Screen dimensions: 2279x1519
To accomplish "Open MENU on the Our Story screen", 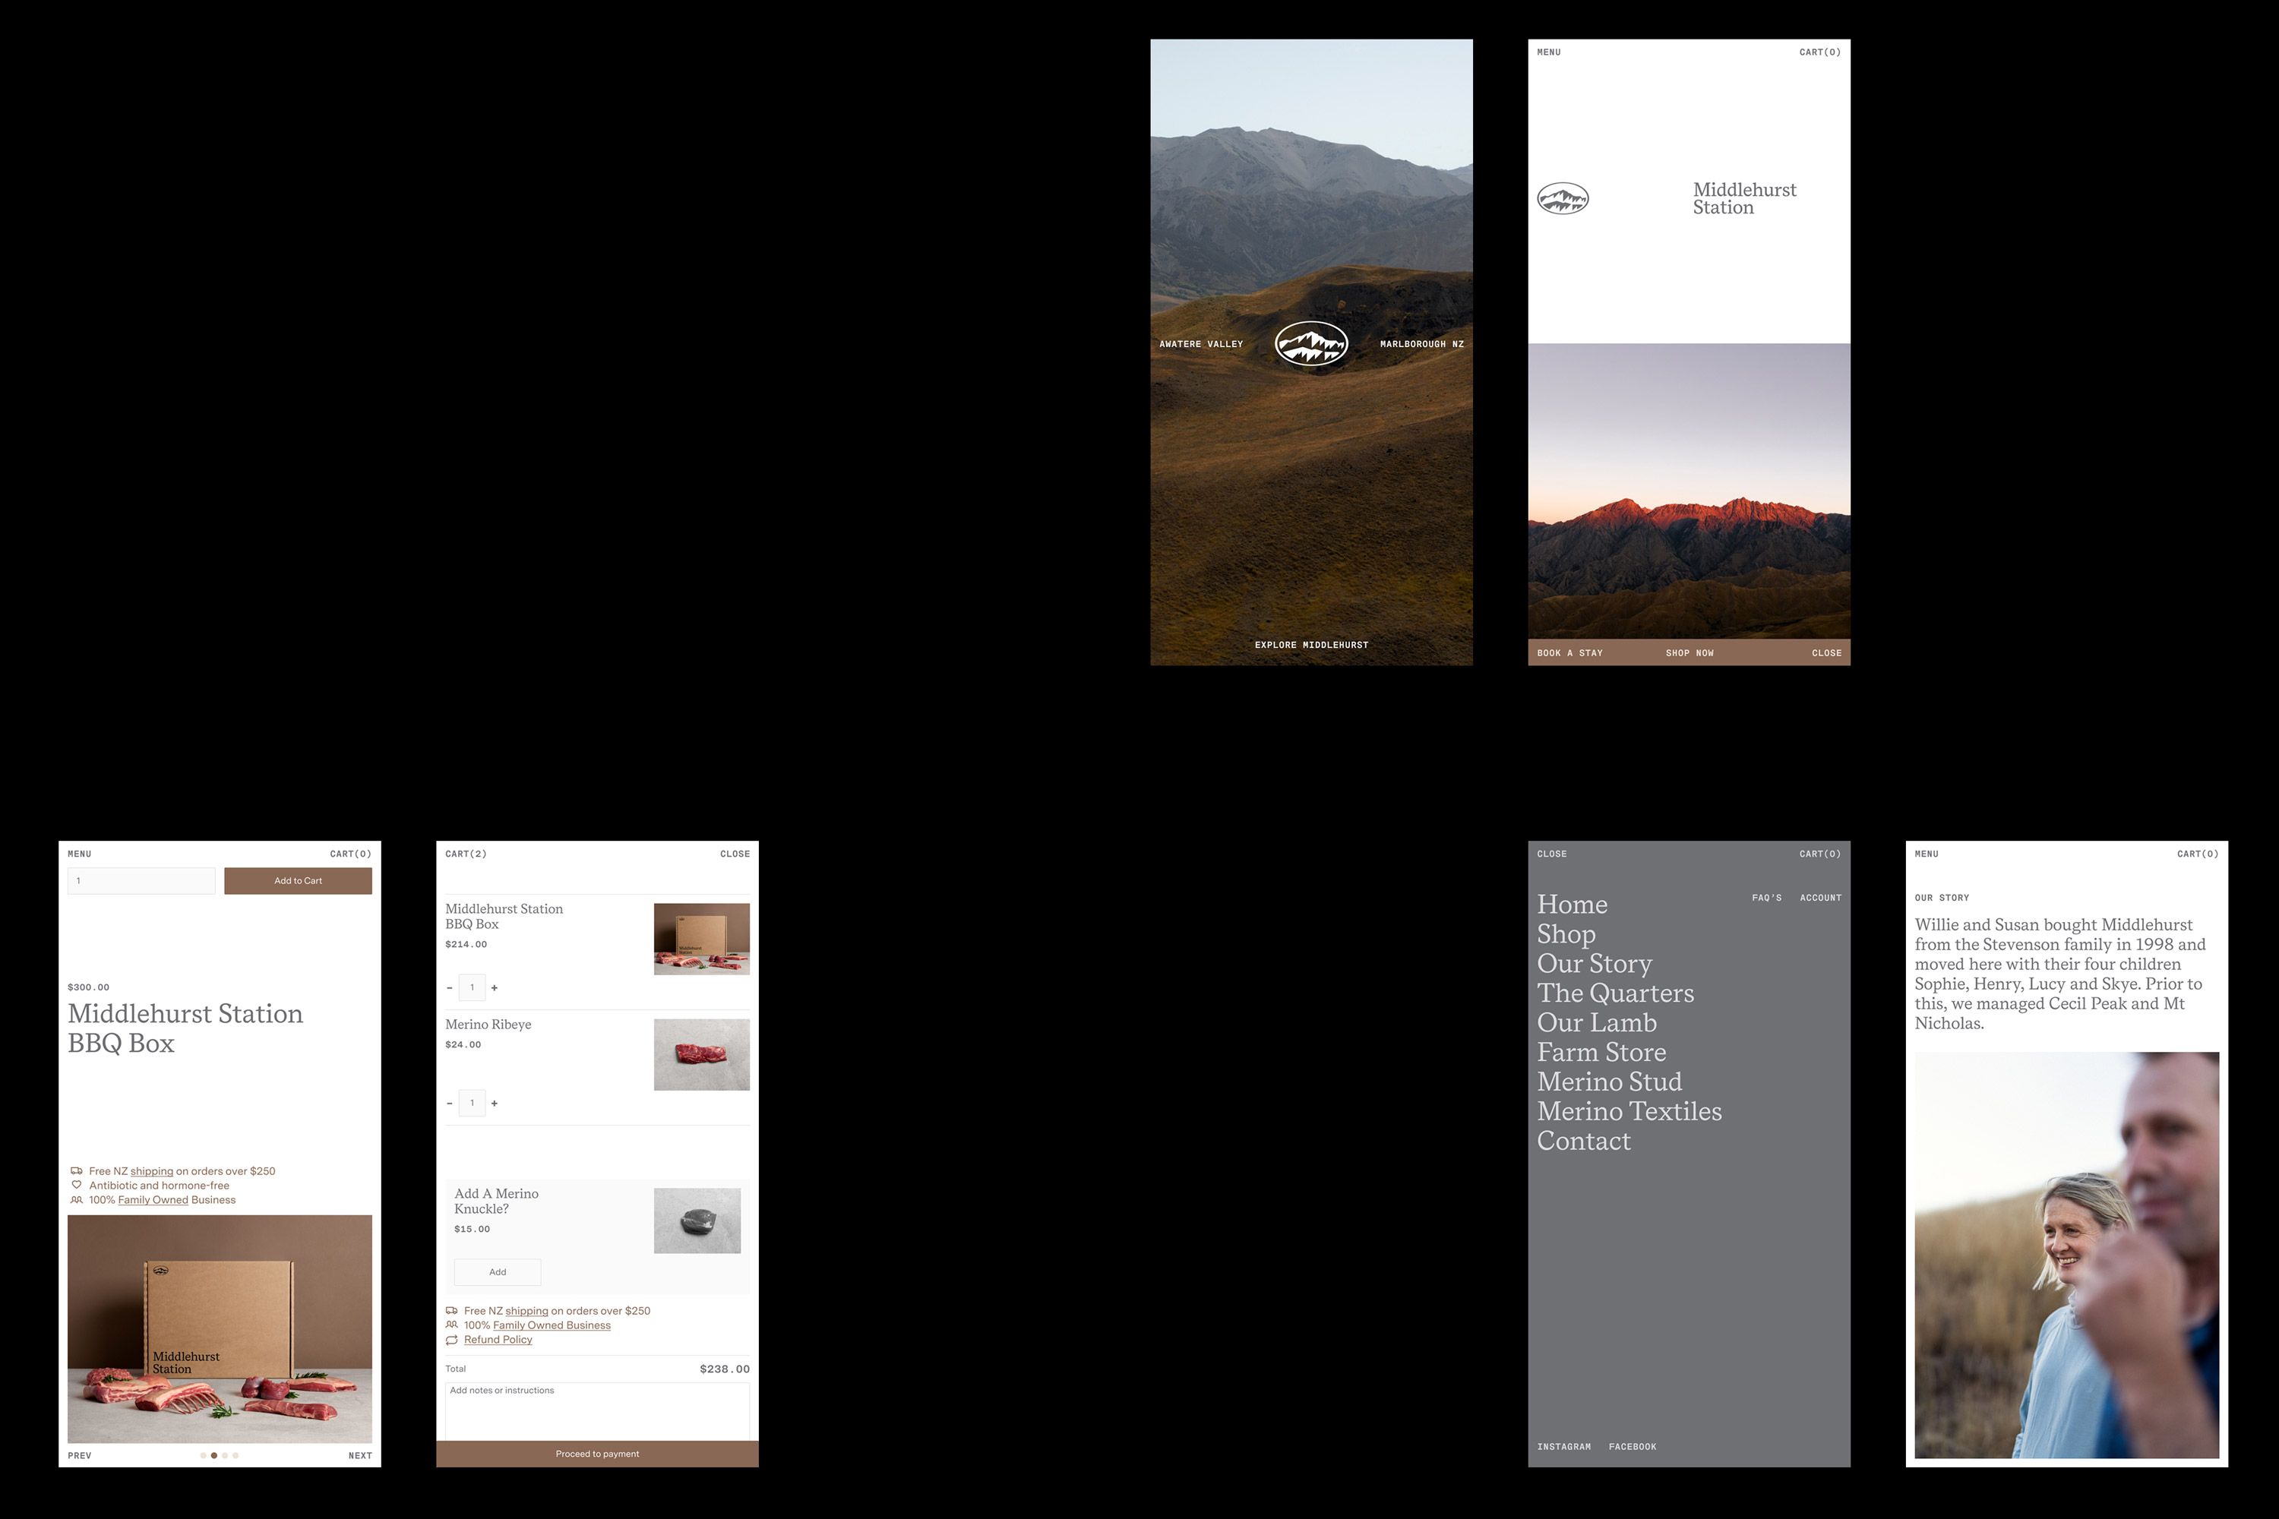I will pos(1927,854).
